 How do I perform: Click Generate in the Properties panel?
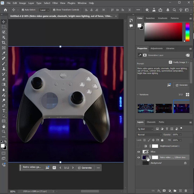(x=182, y=85)
